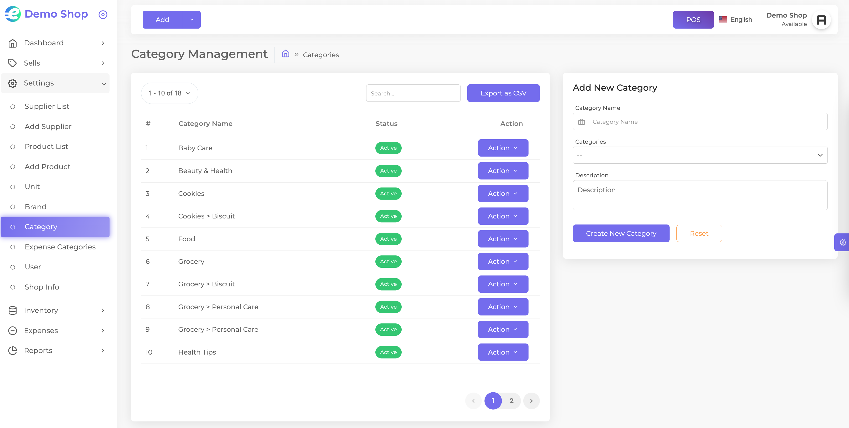Open the floating settings gear panel
The height and width of the screenshot is (428, 849).
tap(842, 243)
